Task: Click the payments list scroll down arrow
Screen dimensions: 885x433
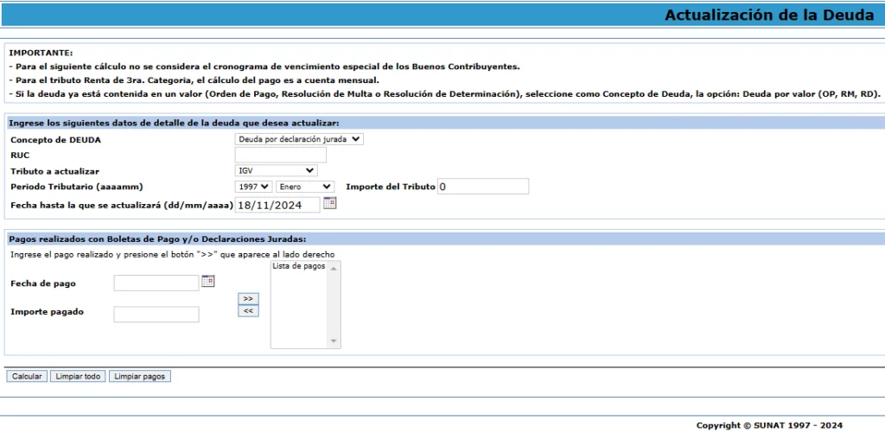Action: click(335, 342)
